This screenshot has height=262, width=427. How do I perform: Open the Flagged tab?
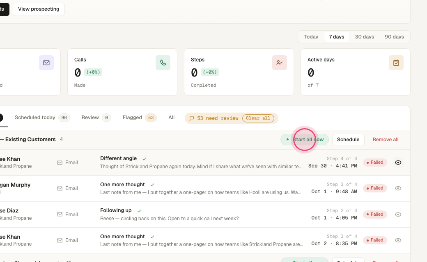click(140, 117)
